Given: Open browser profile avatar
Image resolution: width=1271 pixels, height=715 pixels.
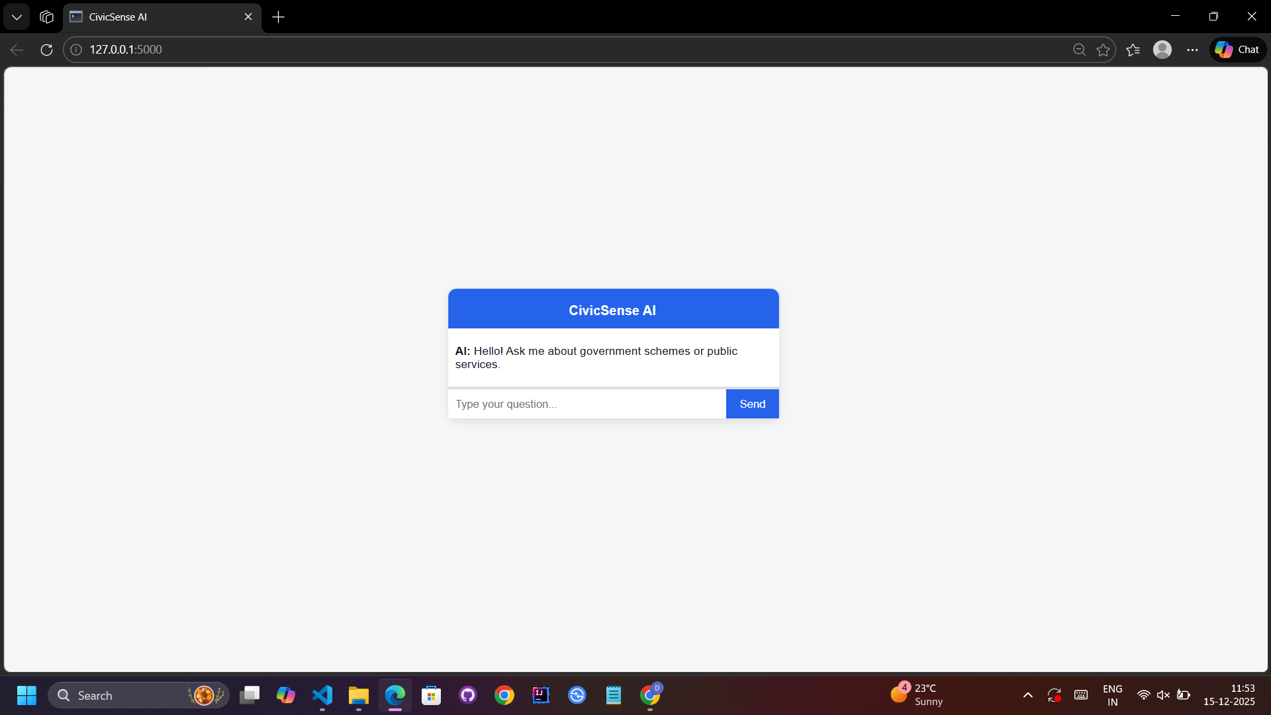Looking at the screenshot, I should 1162,50.
